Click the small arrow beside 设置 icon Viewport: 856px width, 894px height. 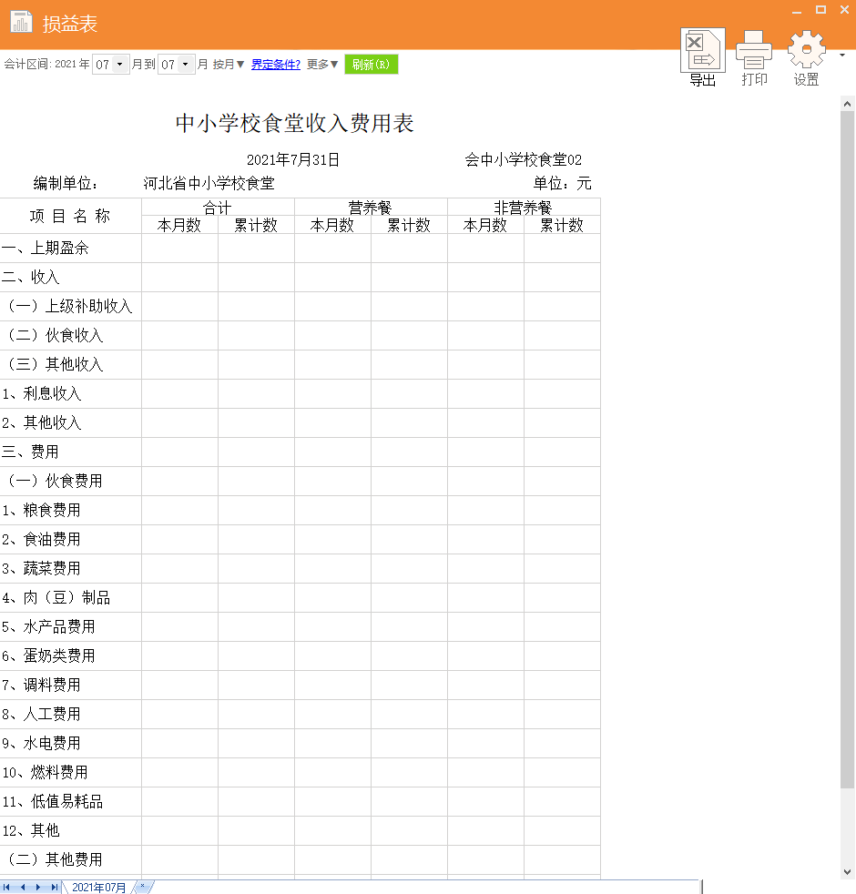click(842, 56)
